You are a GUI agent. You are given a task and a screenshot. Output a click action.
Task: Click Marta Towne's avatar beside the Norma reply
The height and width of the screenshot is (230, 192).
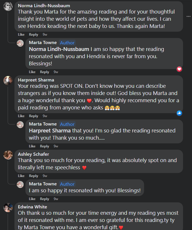(x=20, y=43)
